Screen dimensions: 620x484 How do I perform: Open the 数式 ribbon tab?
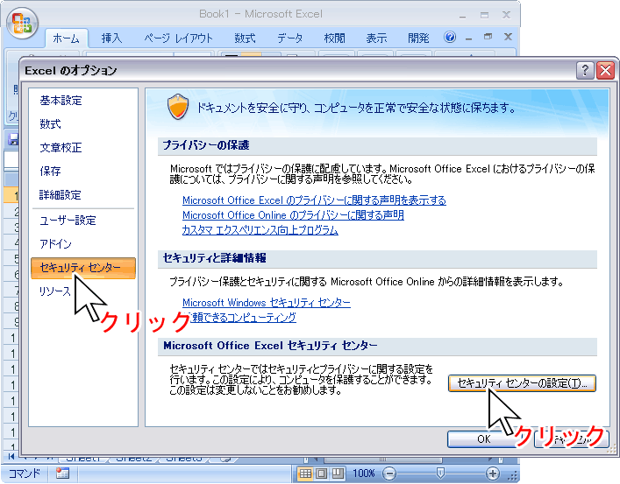coord(245,39)
